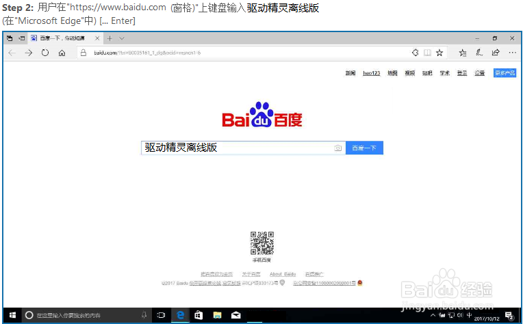Screen dimensions: 523x324
Task: Open the 百度推广 link
Action: coord(314,274)
